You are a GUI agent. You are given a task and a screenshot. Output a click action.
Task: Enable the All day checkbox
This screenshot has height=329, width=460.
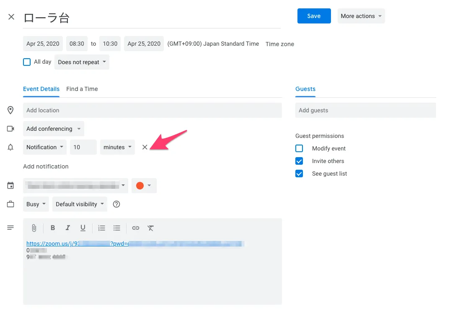(27, 62)
